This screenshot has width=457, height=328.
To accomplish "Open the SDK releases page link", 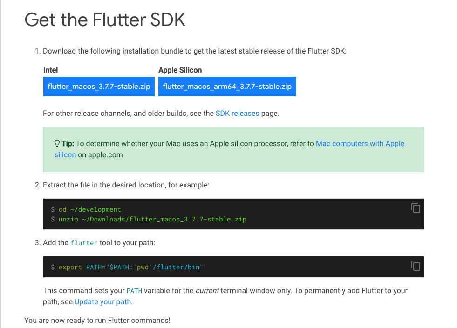I will tap(237, 113).
